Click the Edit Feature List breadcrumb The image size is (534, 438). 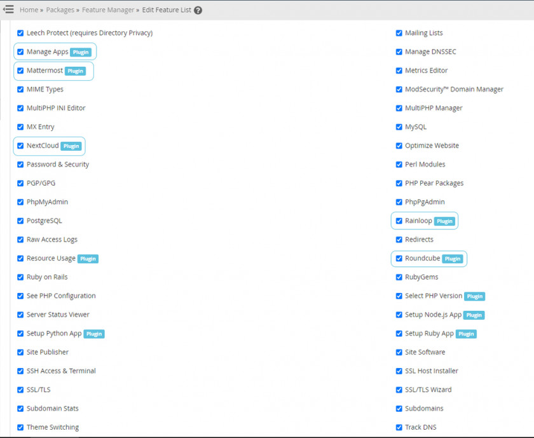point(167,10)
